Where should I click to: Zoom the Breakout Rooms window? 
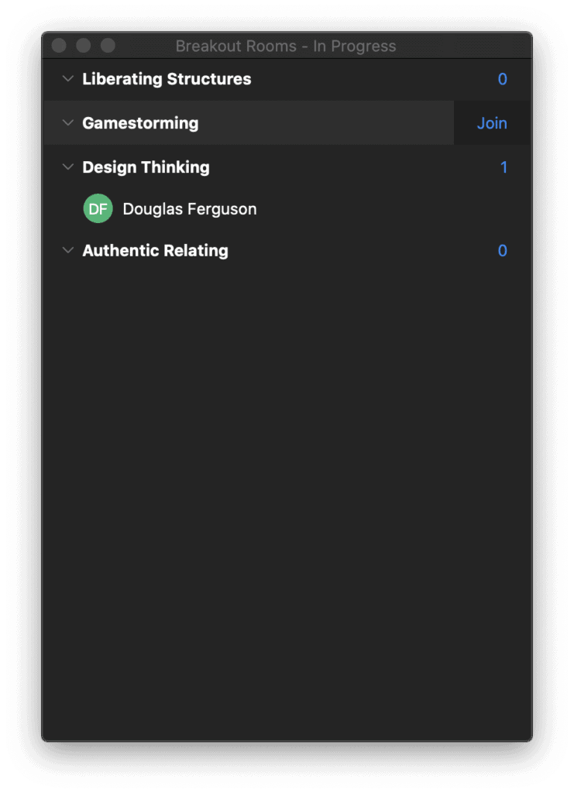click(108, 46)
